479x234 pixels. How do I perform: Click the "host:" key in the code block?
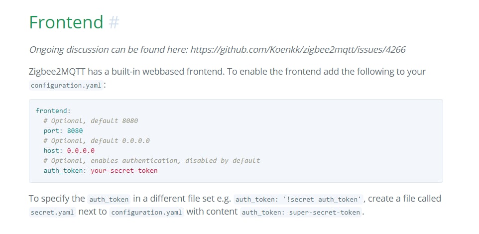[x=53, y=150]
